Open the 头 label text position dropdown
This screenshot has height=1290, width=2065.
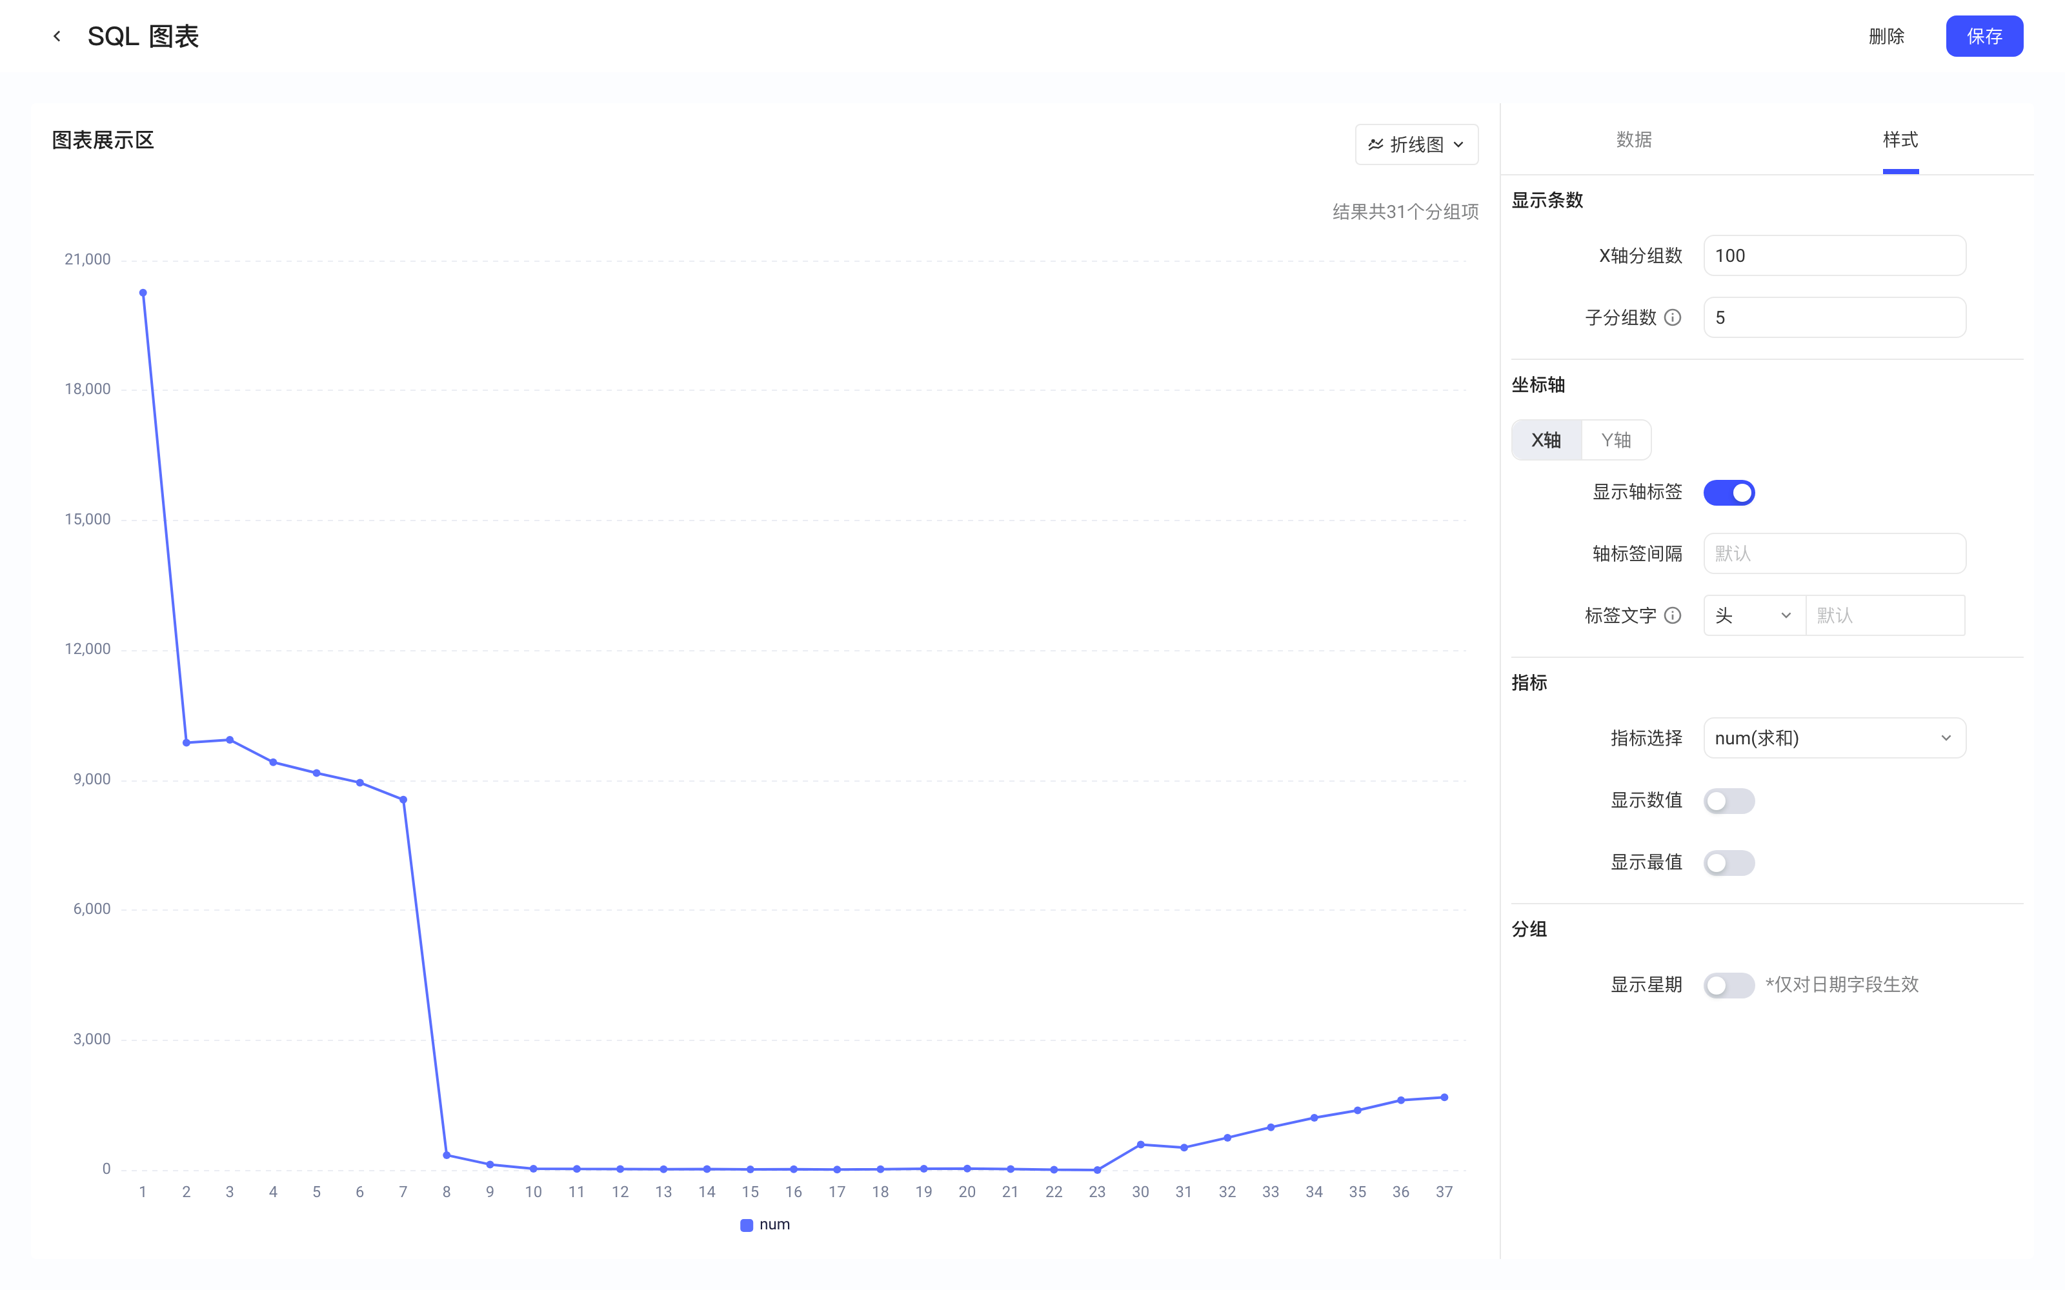[x=1755, y=615]
